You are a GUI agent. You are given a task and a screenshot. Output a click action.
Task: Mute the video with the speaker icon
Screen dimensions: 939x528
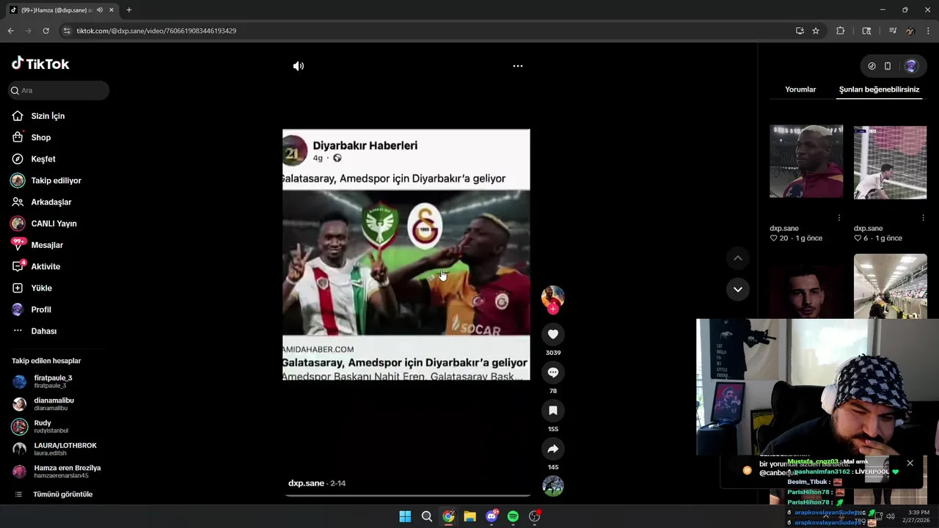tap(299, 66)
